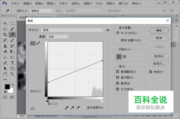The image size is (180, 119).
Task: Toggle baseline checkbox
Action: point(118,83)
